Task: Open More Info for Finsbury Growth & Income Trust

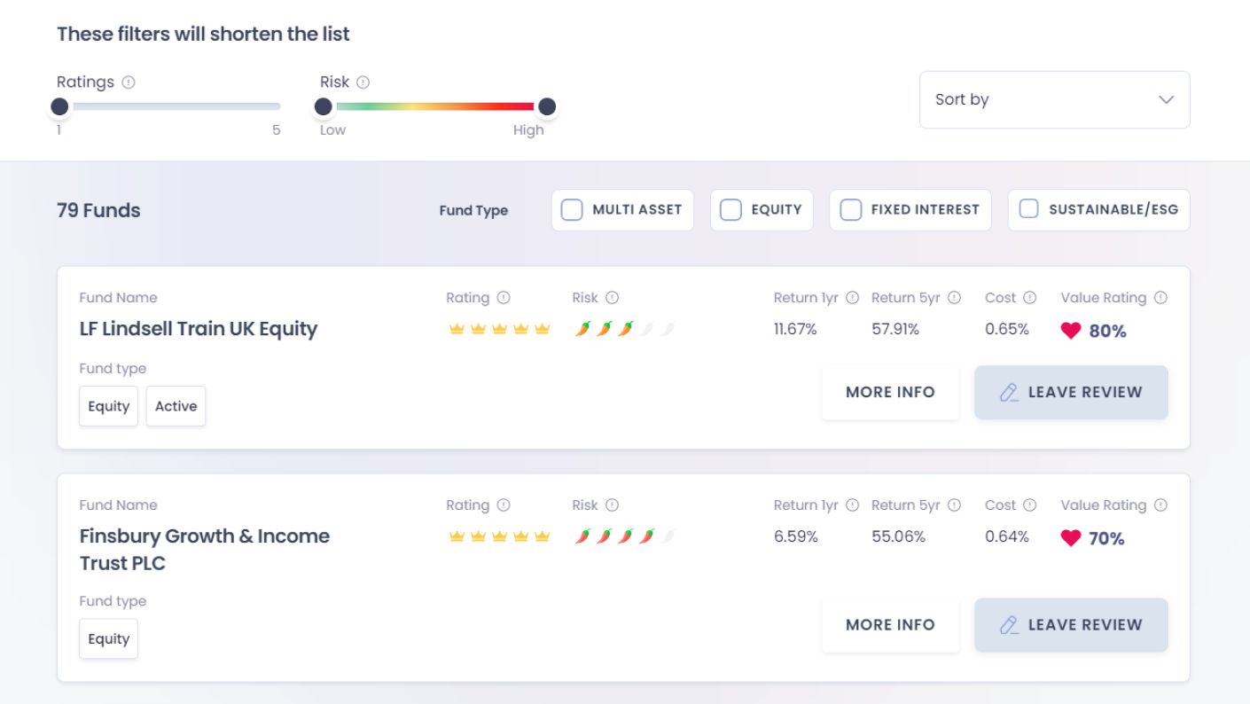Action: (890, 625)
